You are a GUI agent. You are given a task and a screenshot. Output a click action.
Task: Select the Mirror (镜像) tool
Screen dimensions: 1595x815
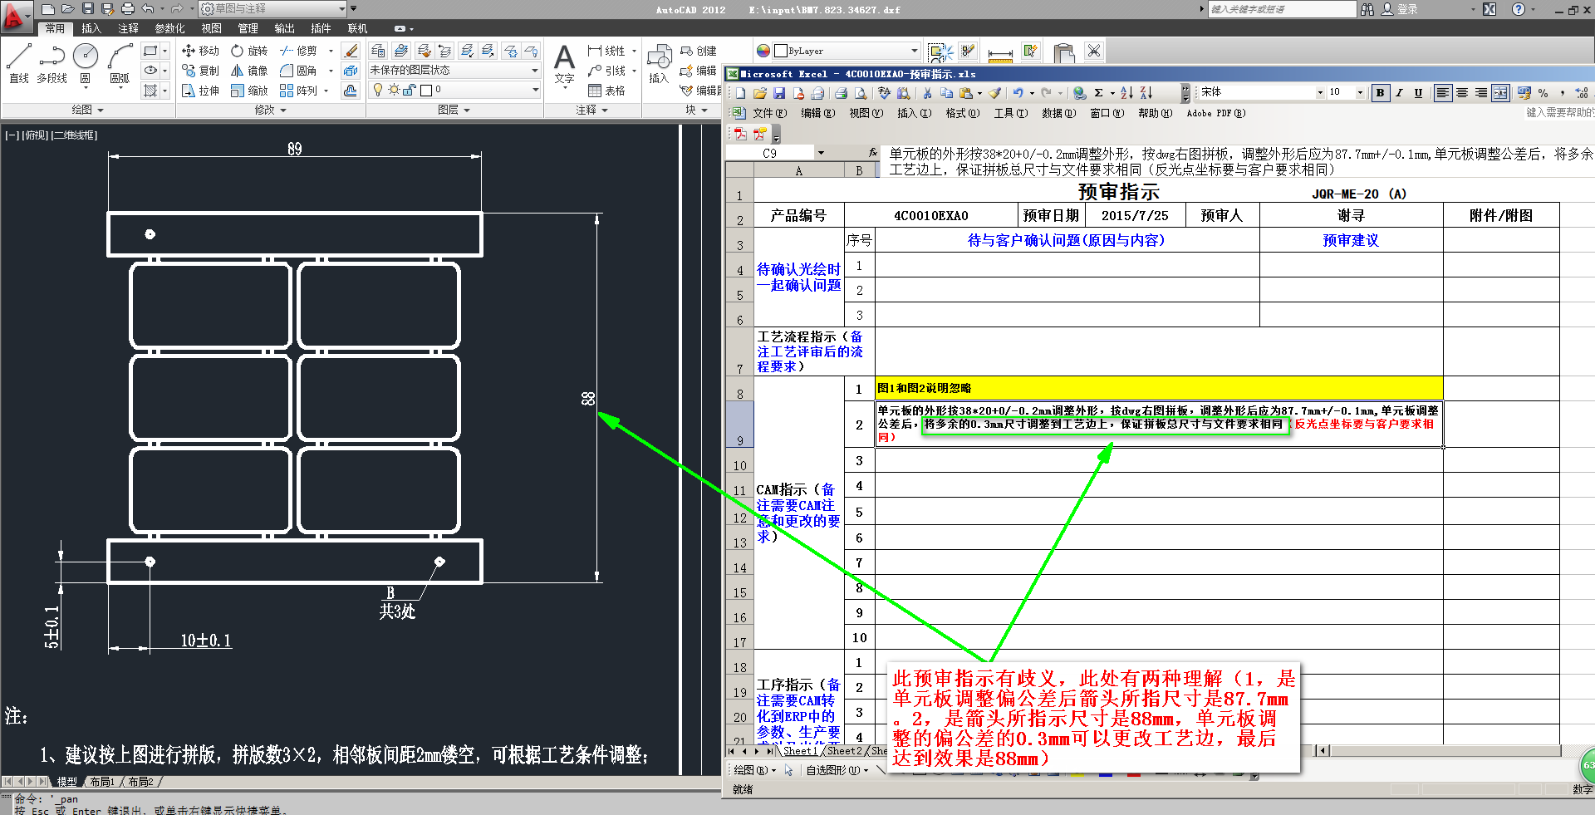pos(249,71)
